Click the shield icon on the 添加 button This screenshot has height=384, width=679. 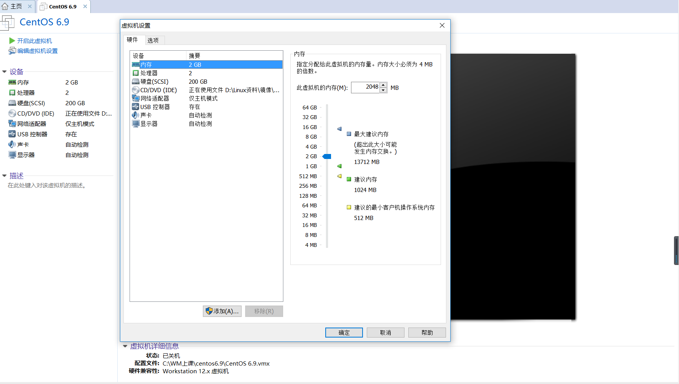pos(209,311)
